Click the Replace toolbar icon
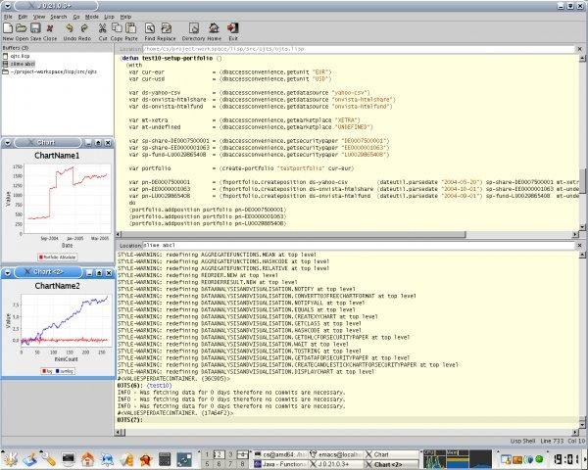Screen dimensions: 588x470 pyautogui.click(x=167, y=28)
